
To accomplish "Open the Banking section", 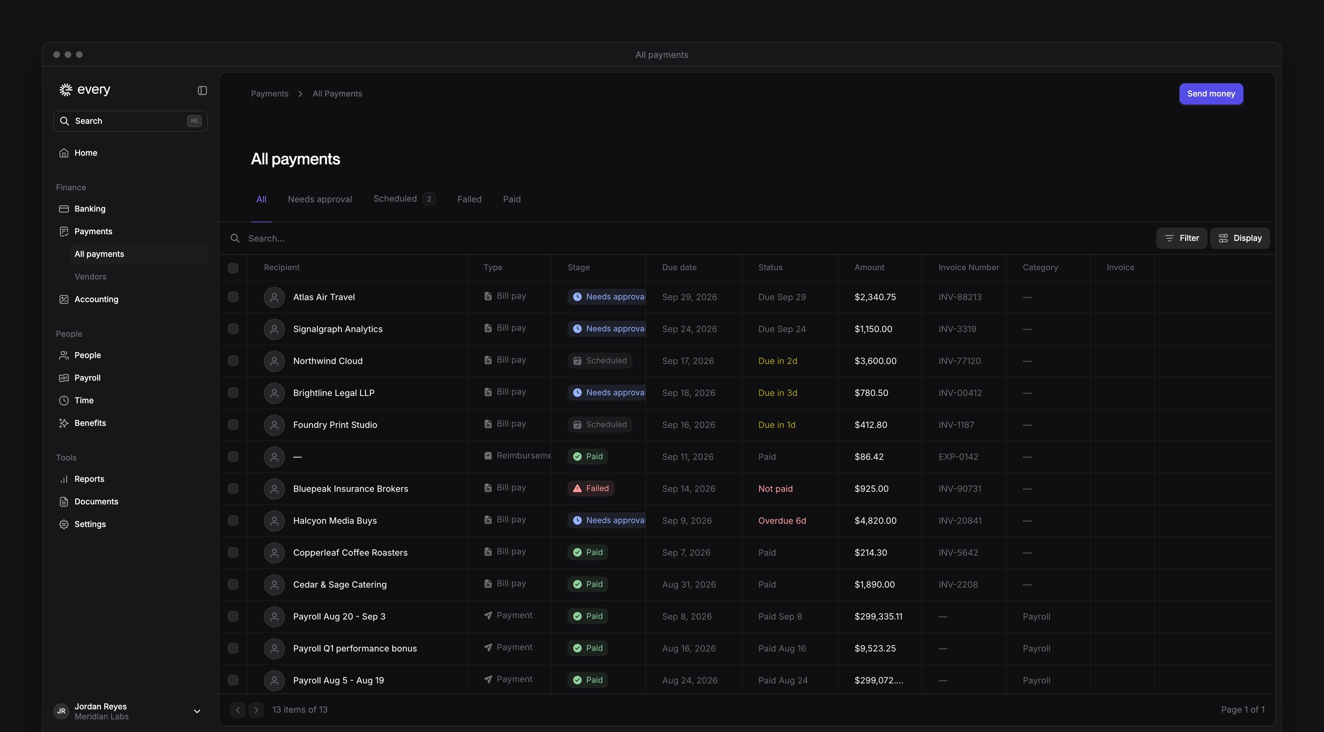I will 130,209.
